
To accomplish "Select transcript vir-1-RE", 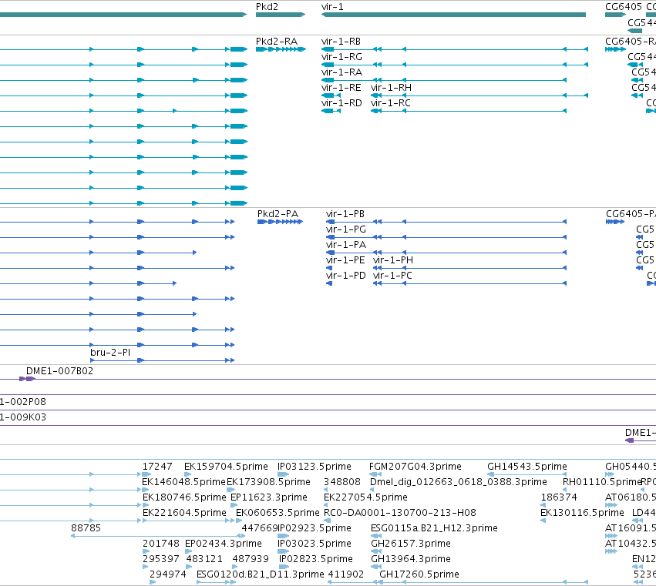I will [x=341, y=88].
